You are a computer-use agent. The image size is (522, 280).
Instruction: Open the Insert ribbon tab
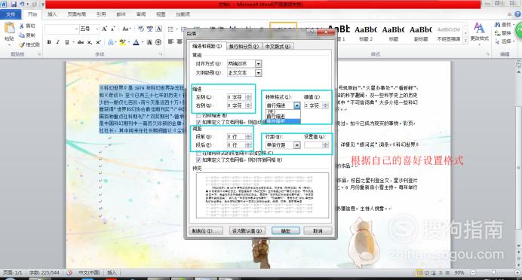pyautogui.click(x=52, y=14)
